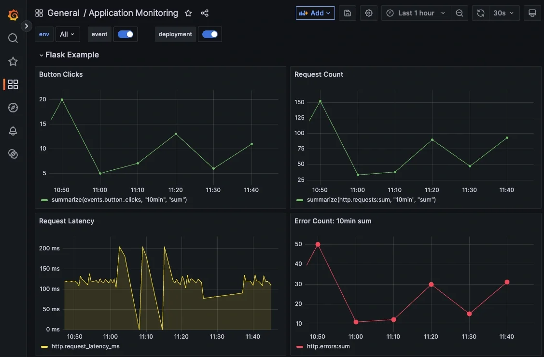Viewport: 544px width, 357px height.
Task: Mark dashboard as favorite with star
Action: 188,13
